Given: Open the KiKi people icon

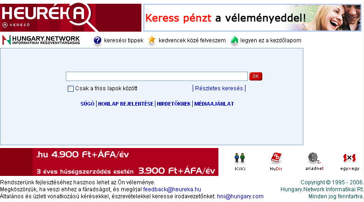Looking at the screenshot, I should (x=239, y=158).
